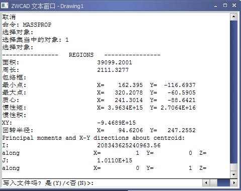Click the vertical scrollbar up arrow

[234, 17]
